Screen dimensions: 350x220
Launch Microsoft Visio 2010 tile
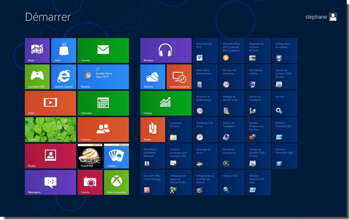(x=205, y=51)
